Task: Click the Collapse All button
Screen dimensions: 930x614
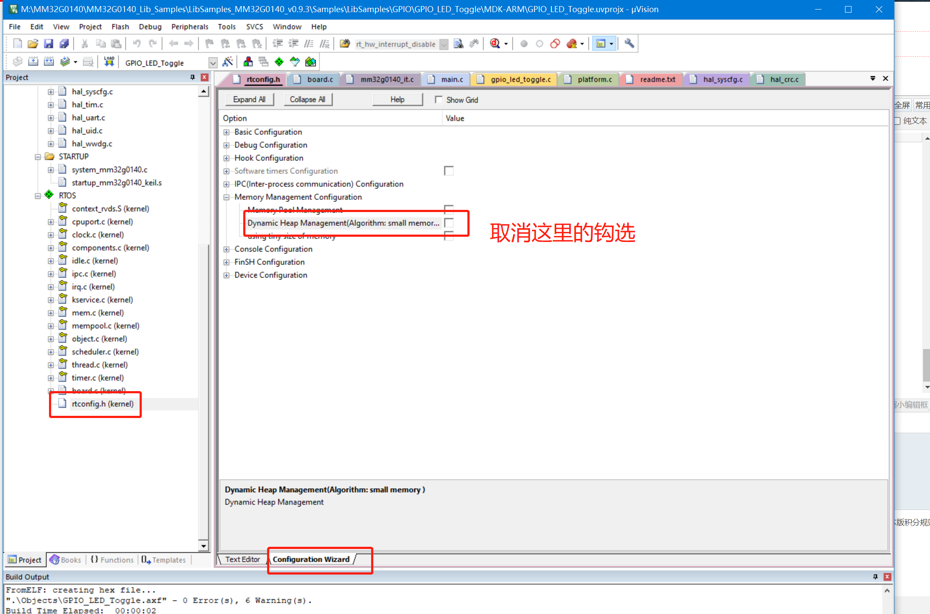Action: (307, 100)
